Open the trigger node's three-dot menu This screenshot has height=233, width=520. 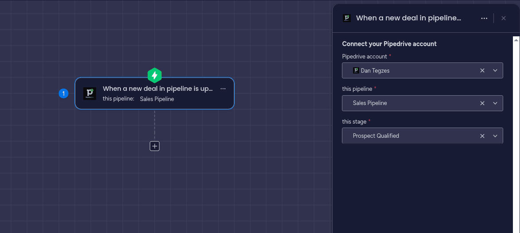pyautogui.click(x=223, y=89)
